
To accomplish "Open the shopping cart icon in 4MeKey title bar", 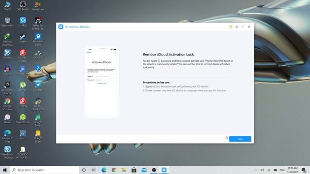I will 231,27.
